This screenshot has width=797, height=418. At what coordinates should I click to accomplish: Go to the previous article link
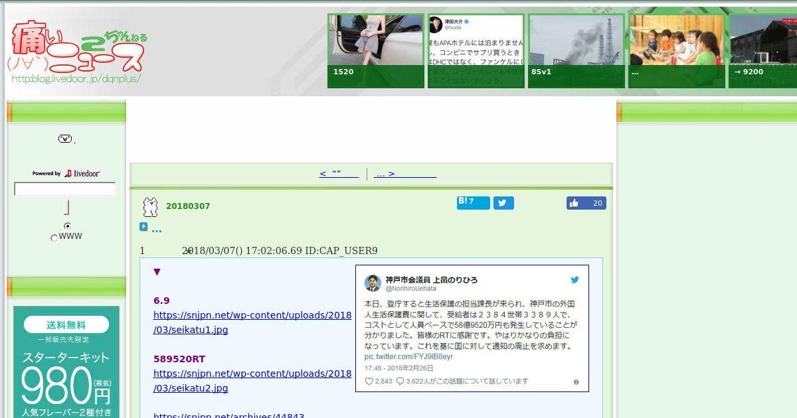point(339,174)
